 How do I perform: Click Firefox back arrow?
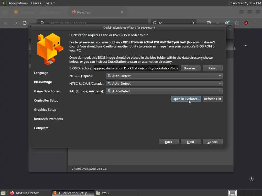pos(6,23)
